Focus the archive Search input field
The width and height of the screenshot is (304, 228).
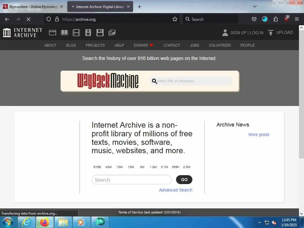132,180
